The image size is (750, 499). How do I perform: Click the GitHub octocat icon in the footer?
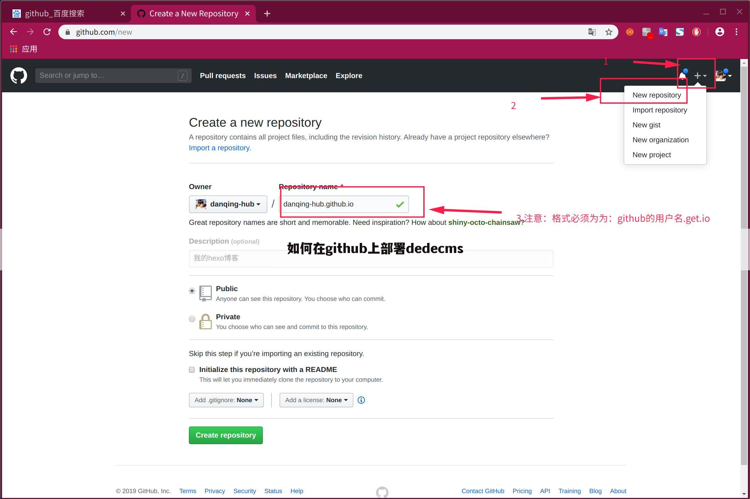(x=382, y=491)
